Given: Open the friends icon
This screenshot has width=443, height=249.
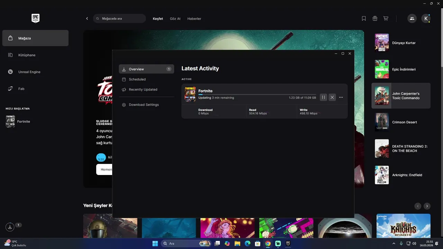Looking at the screenshot, I should click(412, 19).
